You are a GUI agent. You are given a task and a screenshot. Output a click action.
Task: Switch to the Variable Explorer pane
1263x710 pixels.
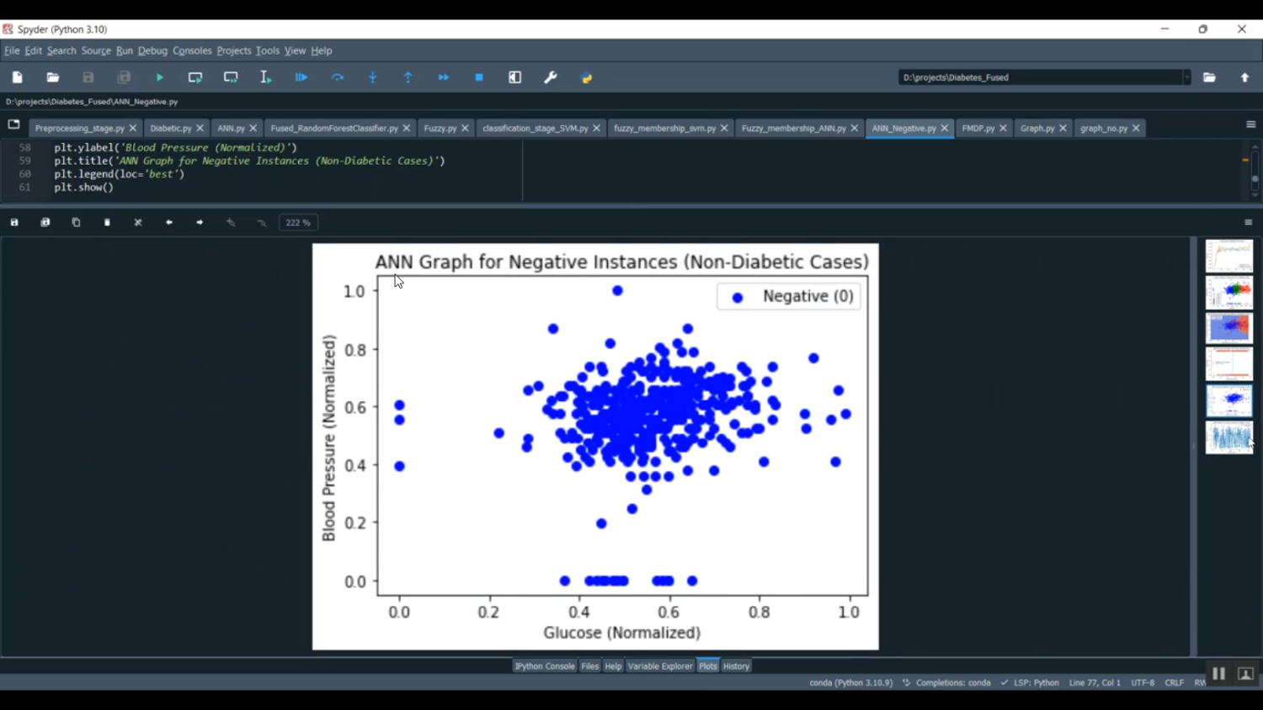659,666
